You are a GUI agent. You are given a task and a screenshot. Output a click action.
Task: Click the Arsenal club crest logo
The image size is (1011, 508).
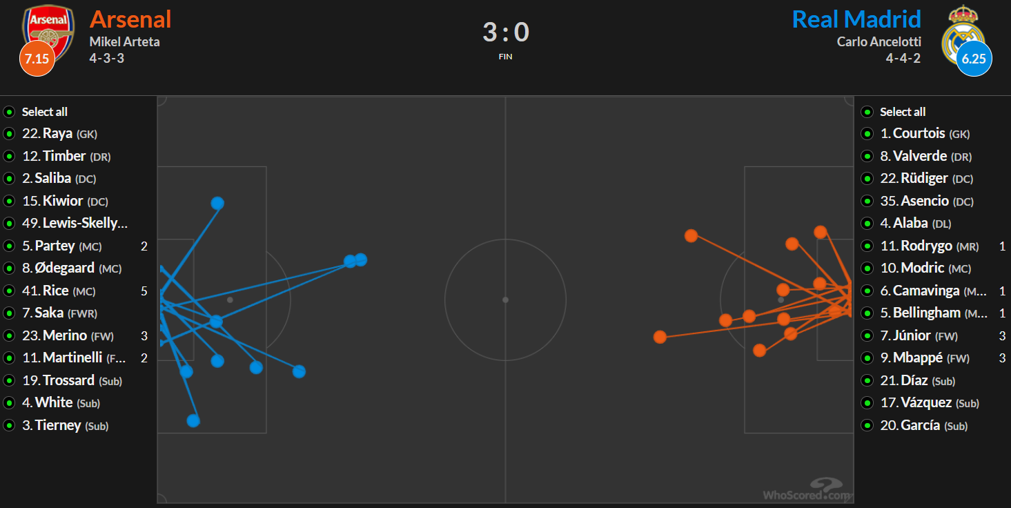[48, 35]
